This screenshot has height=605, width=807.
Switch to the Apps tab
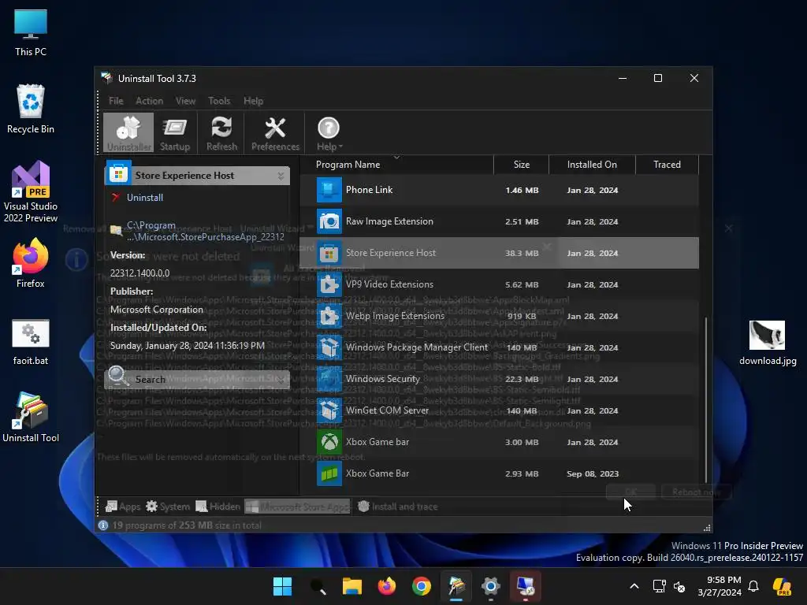click(x=122, y=507)
